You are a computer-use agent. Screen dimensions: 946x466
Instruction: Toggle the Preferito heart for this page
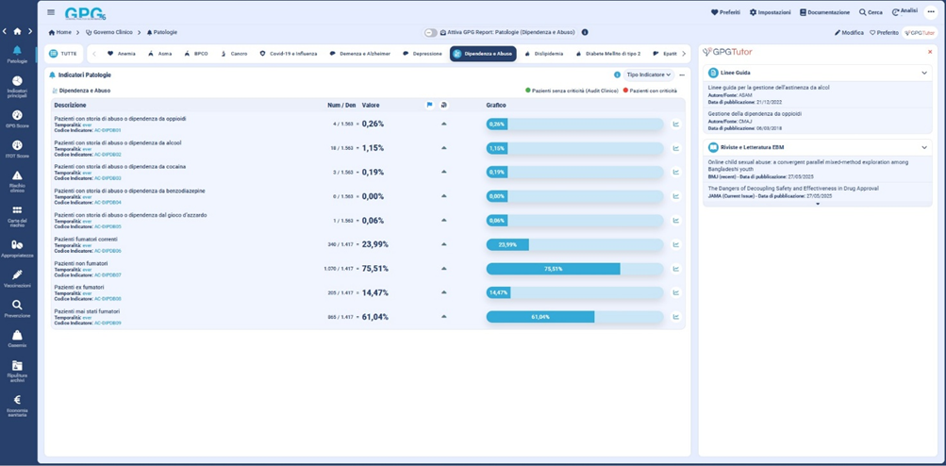884,32
